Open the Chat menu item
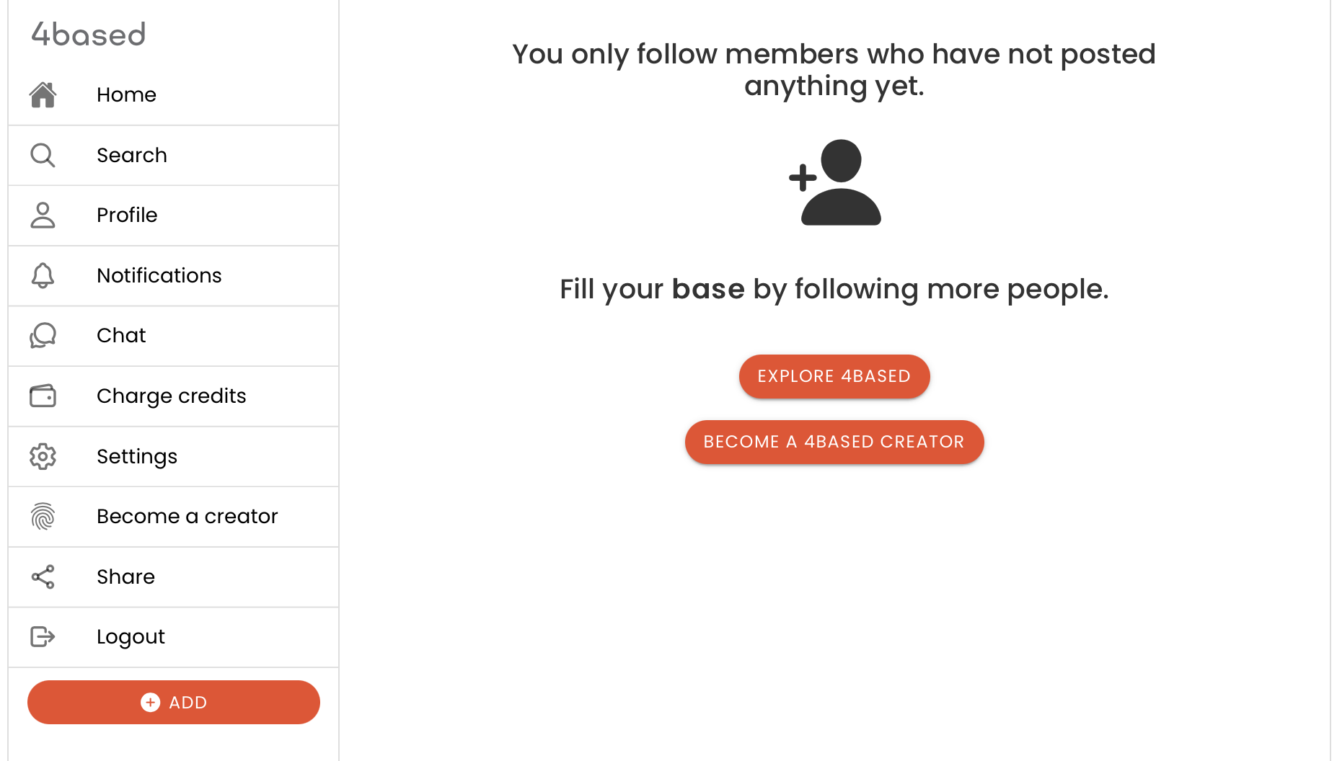 pyautogui.click(x=121, y=336)
